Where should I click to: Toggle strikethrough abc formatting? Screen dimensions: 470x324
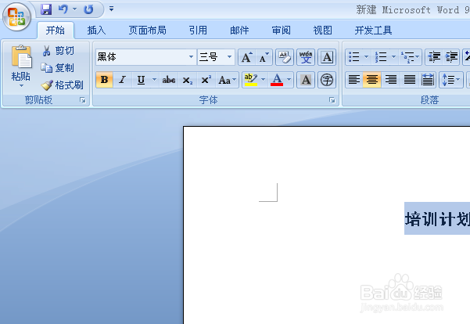pos(169,80)
